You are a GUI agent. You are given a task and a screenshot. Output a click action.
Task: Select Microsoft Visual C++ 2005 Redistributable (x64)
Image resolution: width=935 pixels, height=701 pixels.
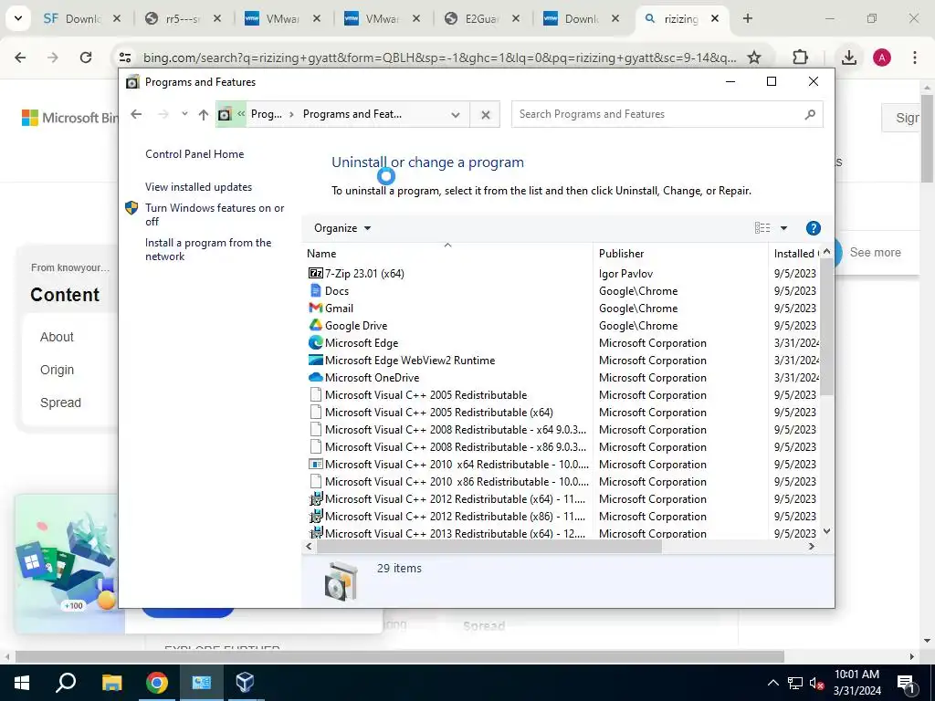click(x=439, y=412)
